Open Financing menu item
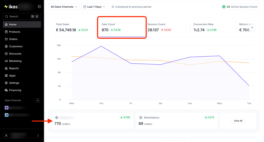Viewport: 264px width, 142px height. [x=22, y=90]
